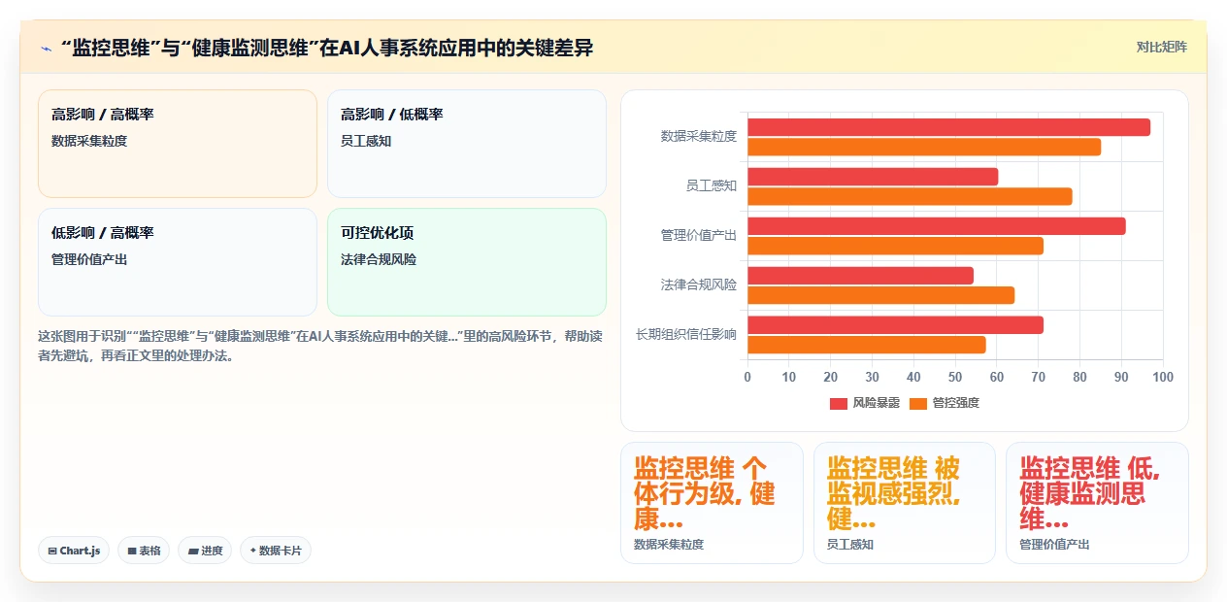The image size is (1227, 602).
Task: Toggle the 风险暴露 legend red swatch
Action: coord(839,403)
